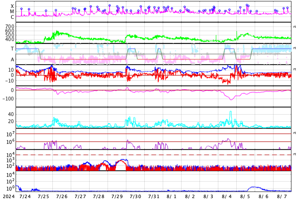Image resolution: width=299 pixels, height=200 pixels.
Task: Click the 8/ 4 date label
Action: click(226, 197)
